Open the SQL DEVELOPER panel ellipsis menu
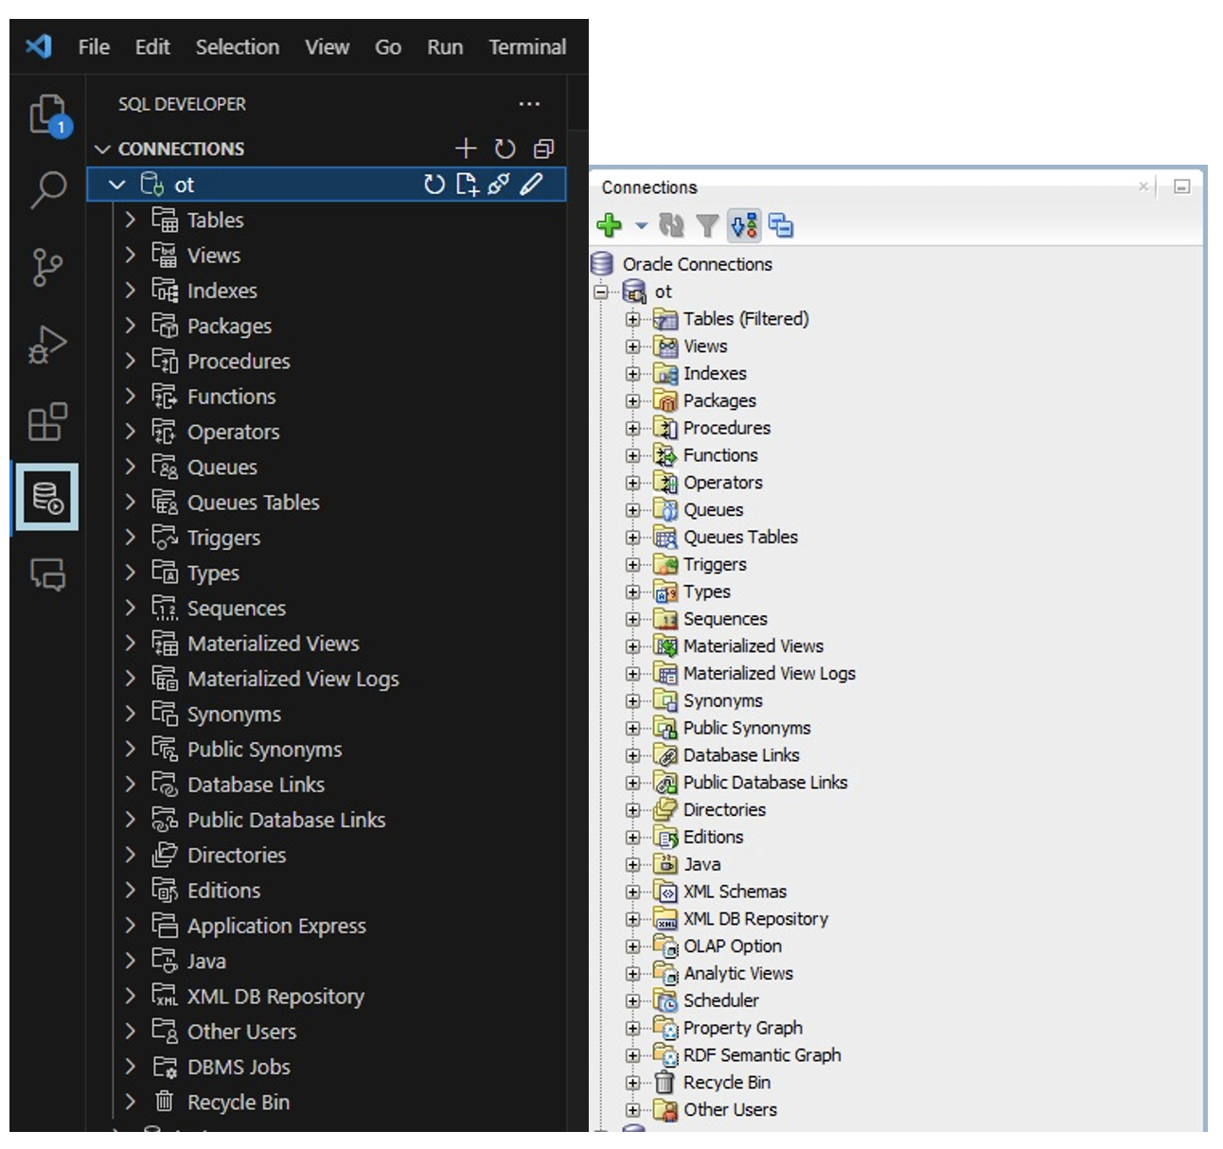This screenshot has height=1149, width=1223. click(529, 104)
